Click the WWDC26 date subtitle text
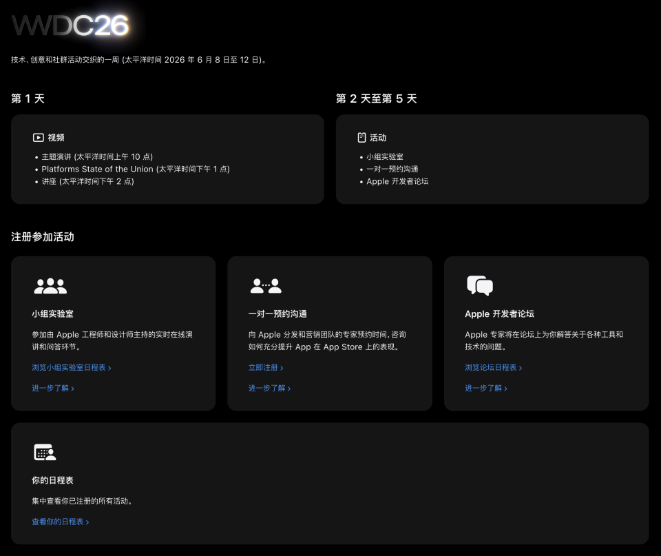 (138, 60)
